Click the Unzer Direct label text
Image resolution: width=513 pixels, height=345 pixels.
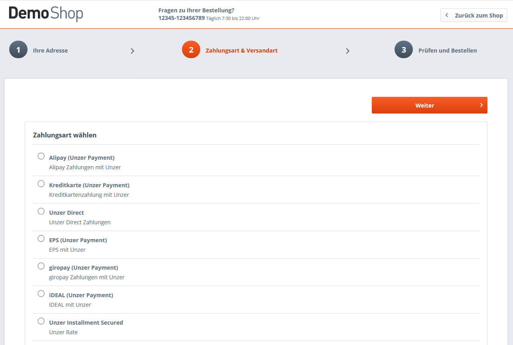coord(67,213)
